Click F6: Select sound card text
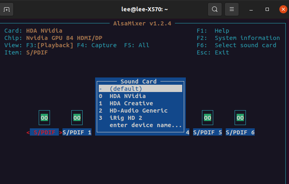 (x=237, y=45)
